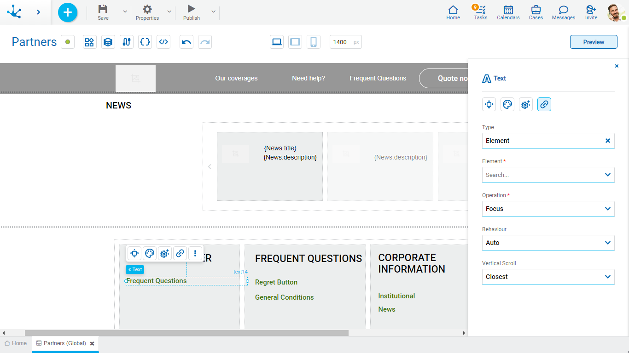Switch to the Home bottom tab
Viewport: 629px width, 353px height.
point(16,343)
